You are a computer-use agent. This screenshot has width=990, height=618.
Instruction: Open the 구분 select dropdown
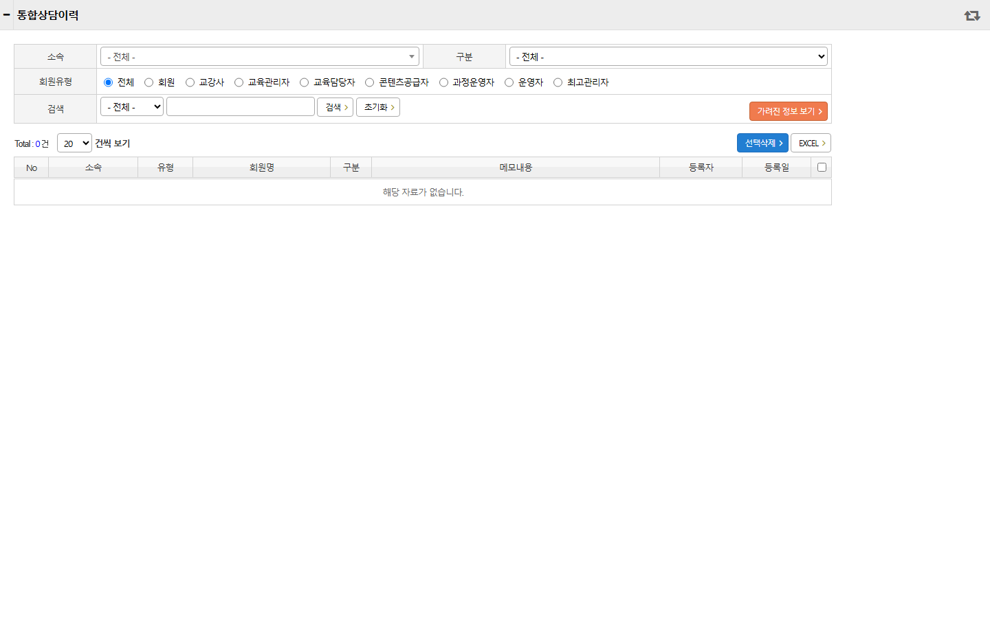click(x=669, y=56)
